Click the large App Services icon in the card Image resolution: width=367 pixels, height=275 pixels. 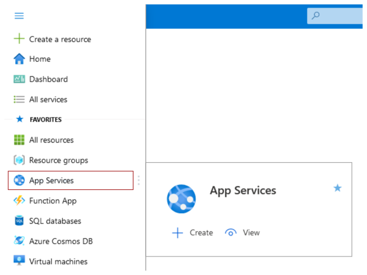181,199
